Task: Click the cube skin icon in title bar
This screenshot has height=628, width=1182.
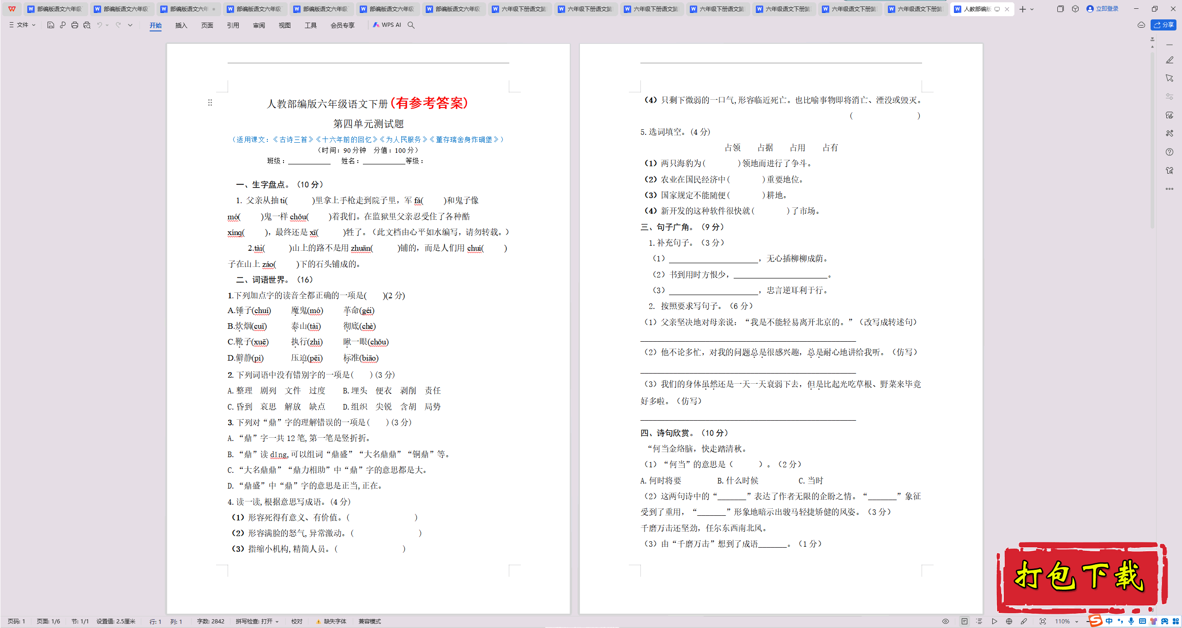Action: 1075,9
